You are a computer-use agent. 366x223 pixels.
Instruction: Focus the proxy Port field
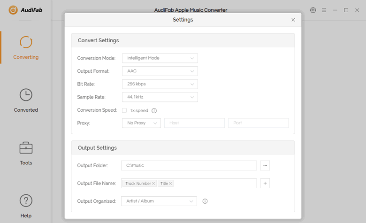259,123
